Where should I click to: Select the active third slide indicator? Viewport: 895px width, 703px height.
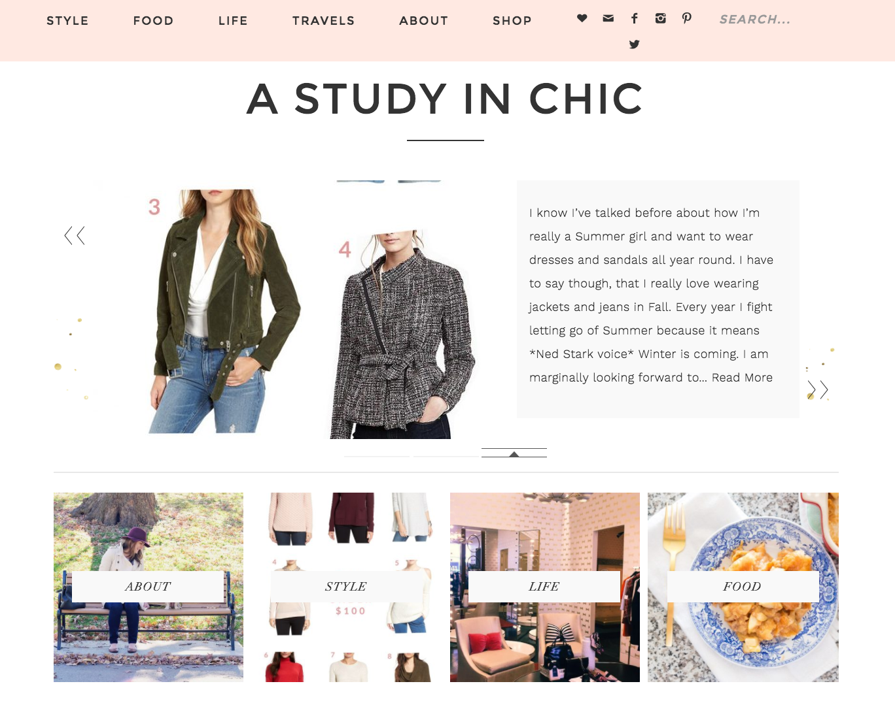514,453
